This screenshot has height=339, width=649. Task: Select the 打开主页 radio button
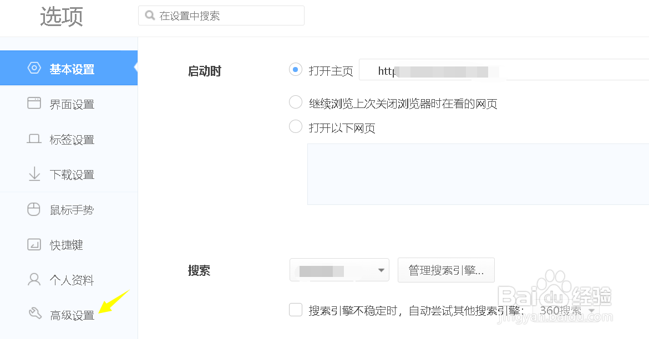pyautogui.click(x=296, y=69)
